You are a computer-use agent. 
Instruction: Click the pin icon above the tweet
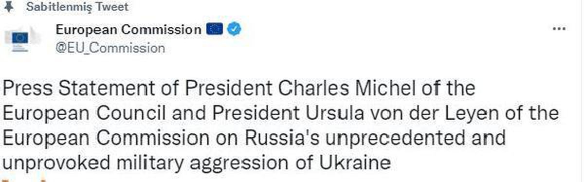pyautogui.click(x=7, y=7)
